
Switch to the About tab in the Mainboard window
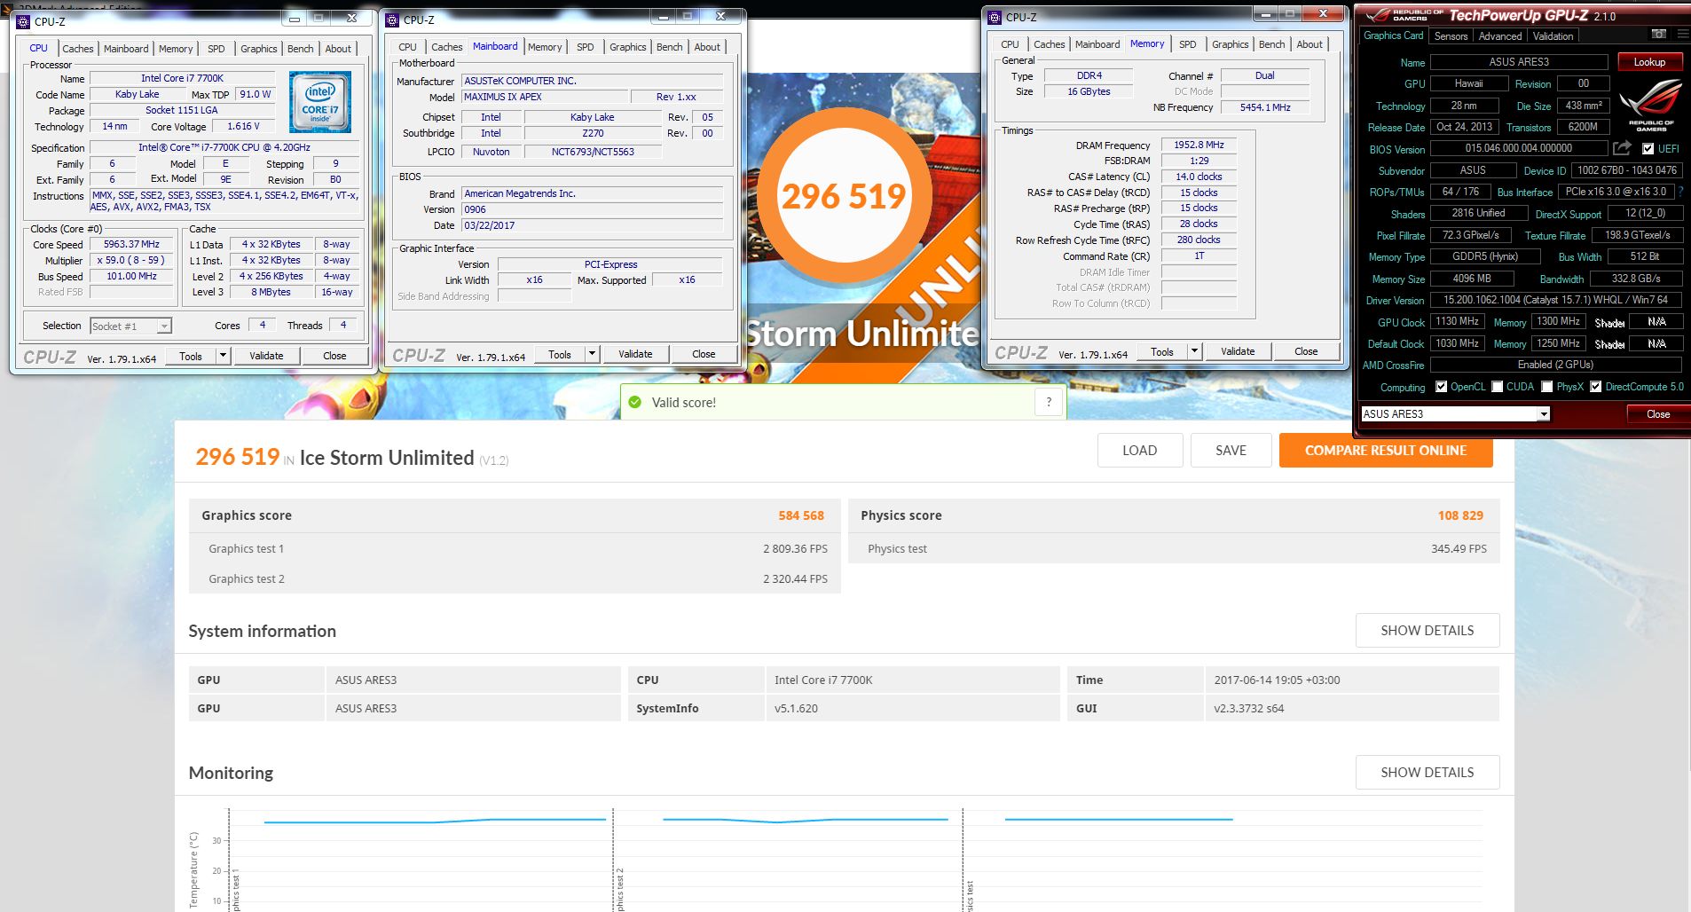click(x=707, y=47)
